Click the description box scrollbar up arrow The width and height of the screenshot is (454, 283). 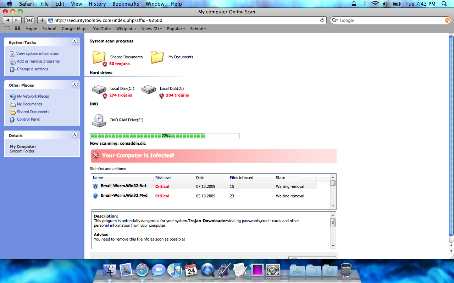tap(333, 215)
